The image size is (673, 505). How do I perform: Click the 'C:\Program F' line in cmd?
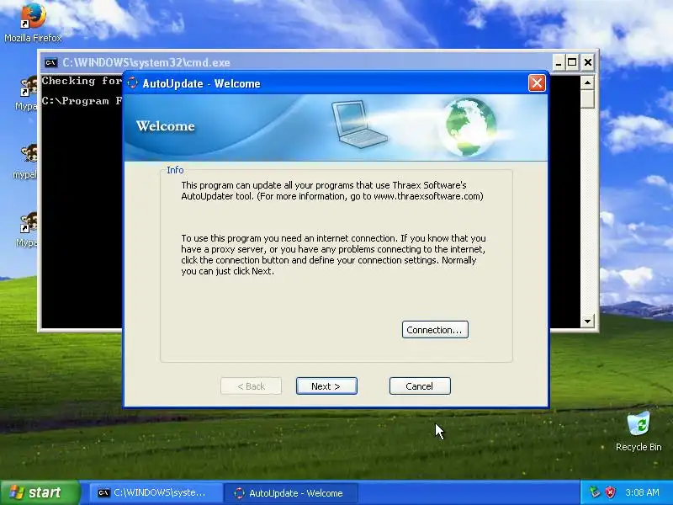[82, 101]
